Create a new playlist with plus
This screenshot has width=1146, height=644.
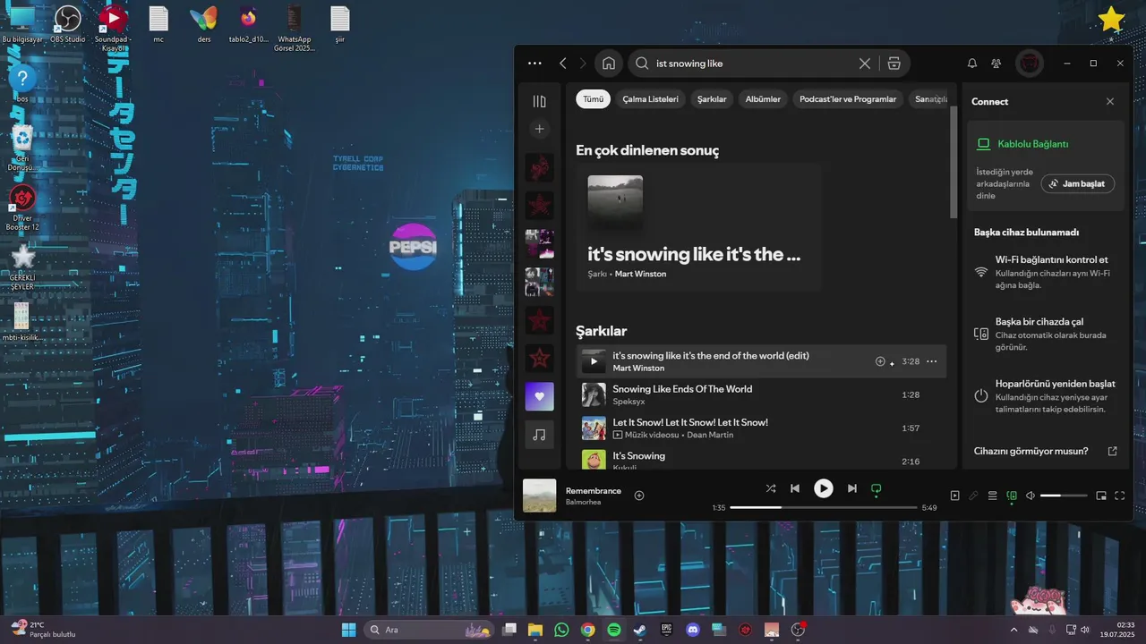539,129
